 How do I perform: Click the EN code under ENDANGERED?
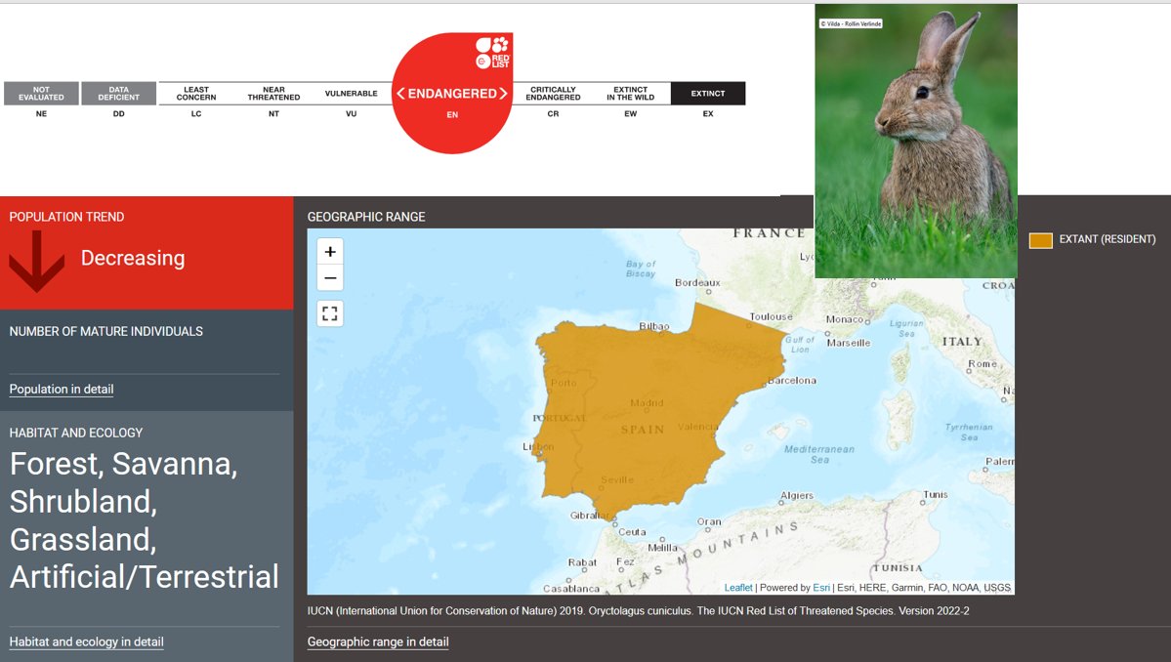[x=452, y=115]
